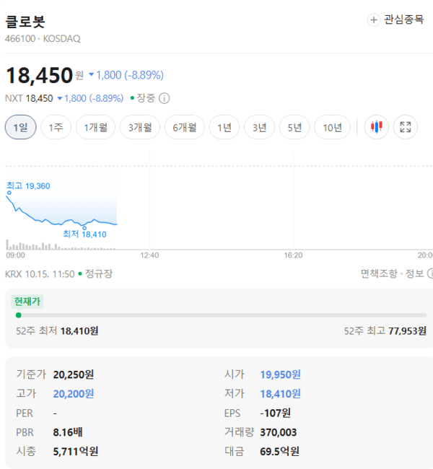
Task: Select the 6개월 period tab
Action: pos(184,127)
